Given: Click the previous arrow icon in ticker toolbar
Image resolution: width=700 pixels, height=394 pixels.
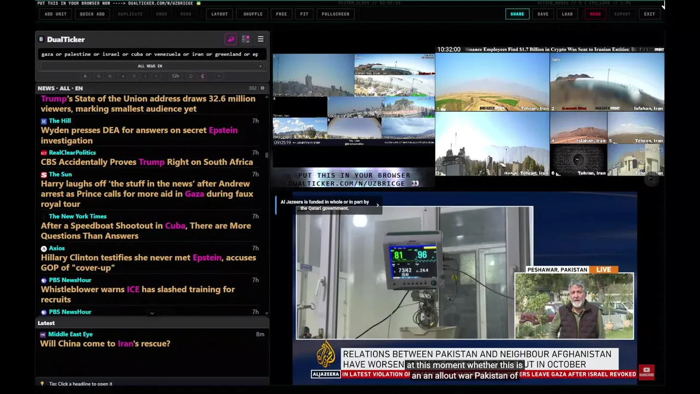Looking at the screenshot, I should click(145, 76).
